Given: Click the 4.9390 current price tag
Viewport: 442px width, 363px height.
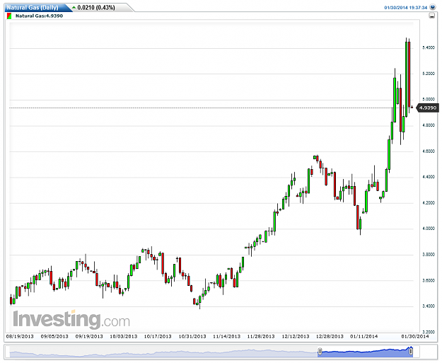Looking at the screenshot, I should click(x=428, y=108).
